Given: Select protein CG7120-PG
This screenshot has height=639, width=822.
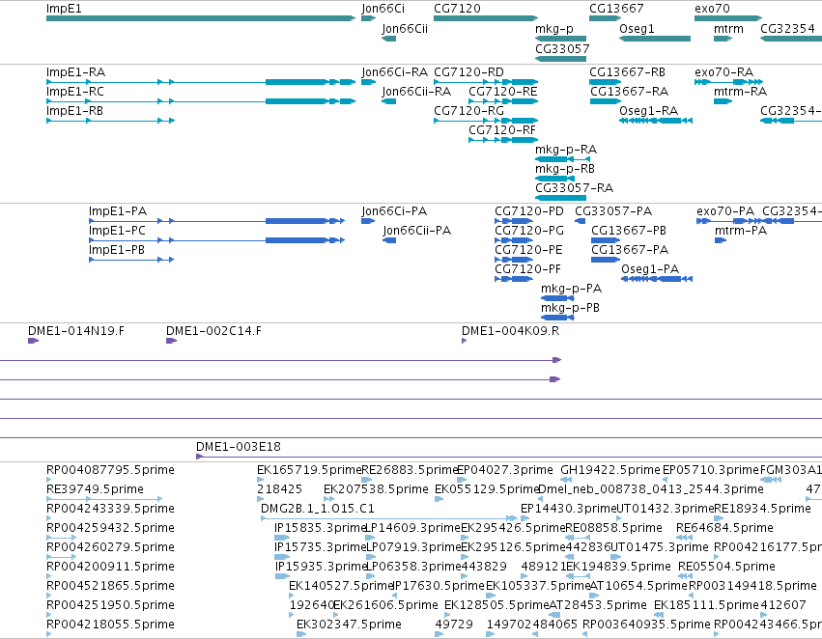Looking at the screenshot, I should click(514, 240).
